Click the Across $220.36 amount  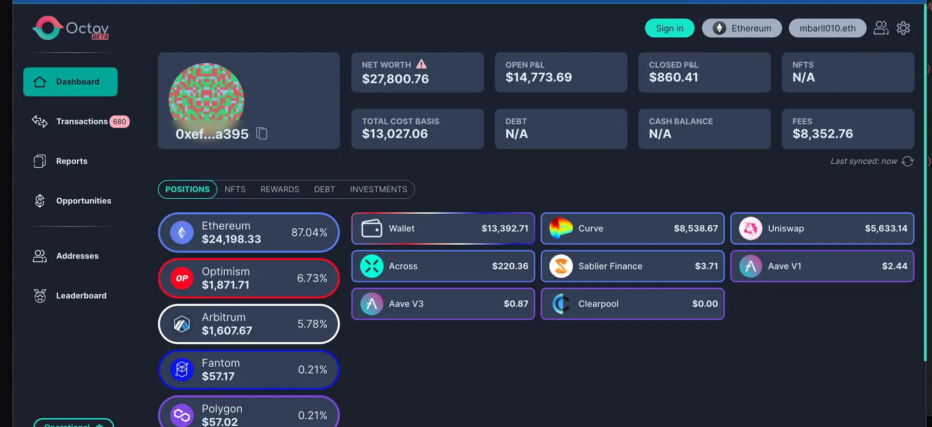point(510,266)
